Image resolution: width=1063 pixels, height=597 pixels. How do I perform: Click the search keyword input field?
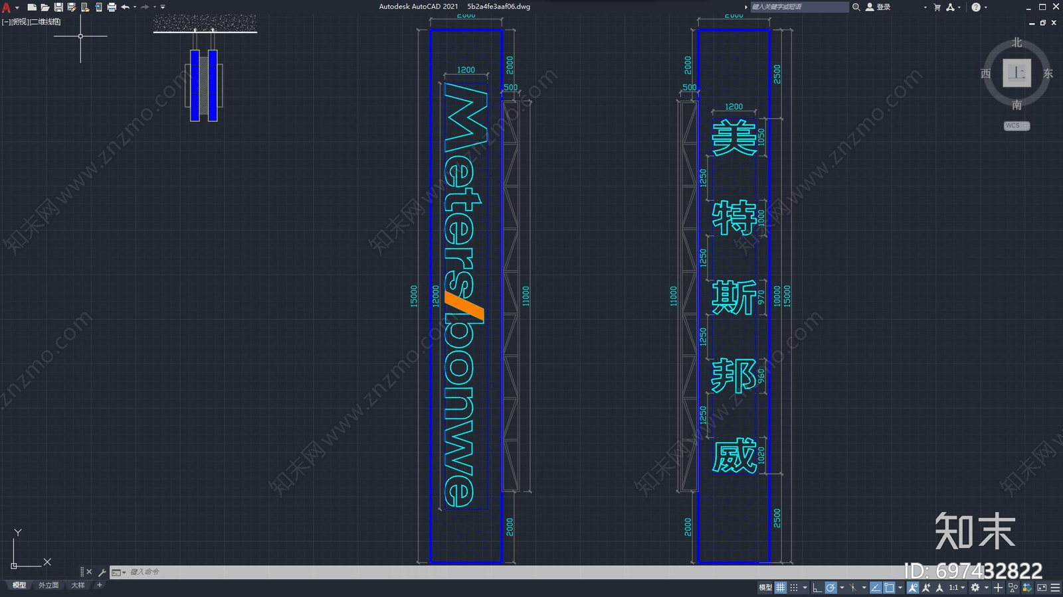click(799, 7)
